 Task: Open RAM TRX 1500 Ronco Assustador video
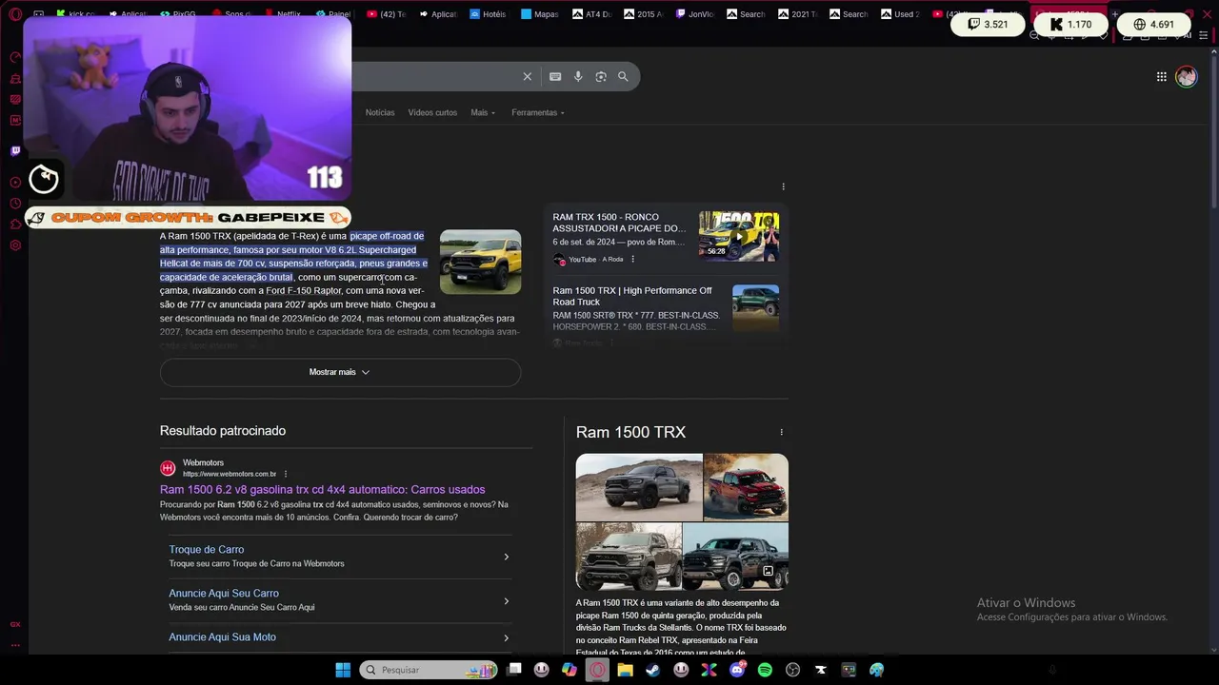619,223
